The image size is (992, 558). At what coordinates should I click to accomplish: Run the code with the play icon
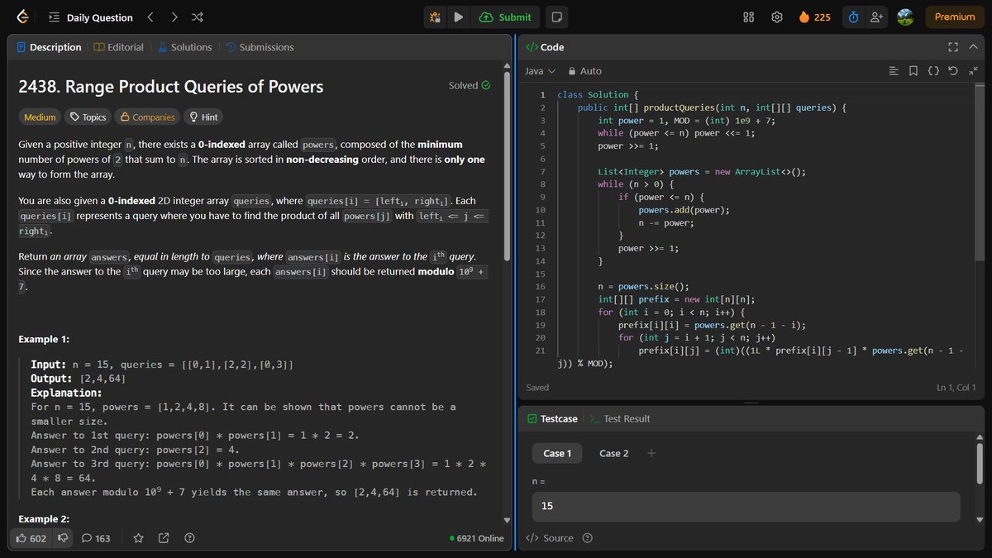(x=459, y=17)
